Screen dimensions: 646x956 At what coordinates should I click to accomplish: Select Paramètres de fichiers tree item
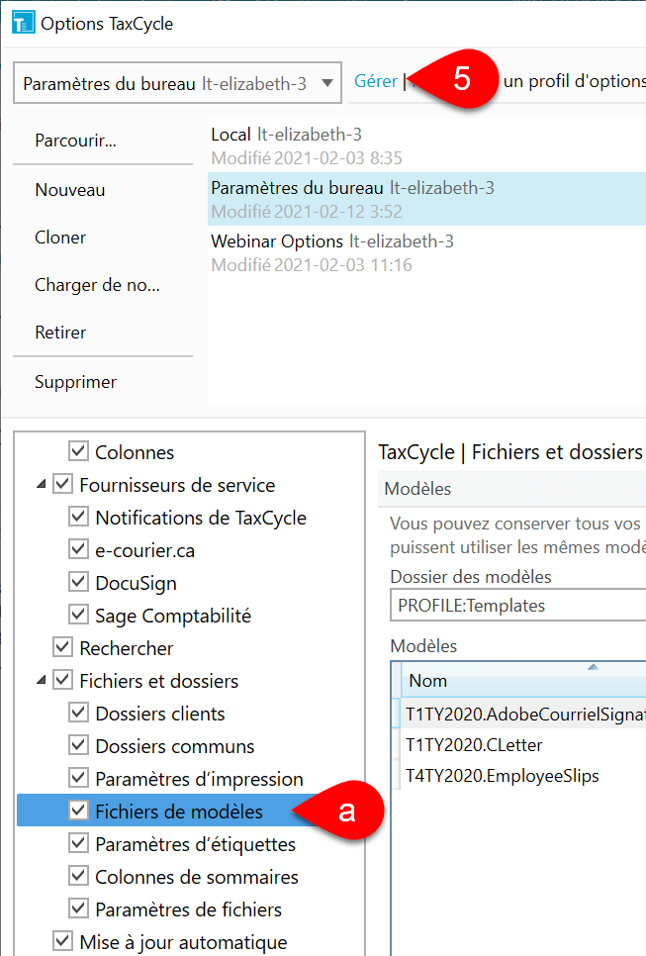[188, 909]
